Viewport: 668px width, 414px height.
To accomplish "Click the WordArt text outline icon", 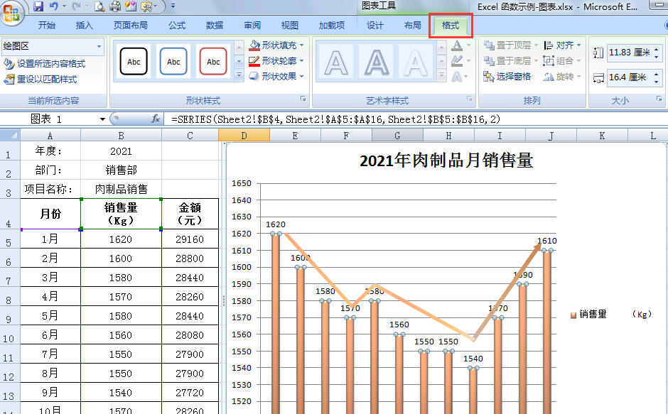I will (457, 61).
